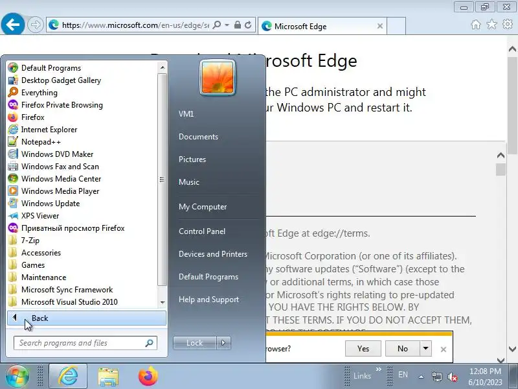Dismiss the notification bar with X
518x389 pixels.
point(444,349)
